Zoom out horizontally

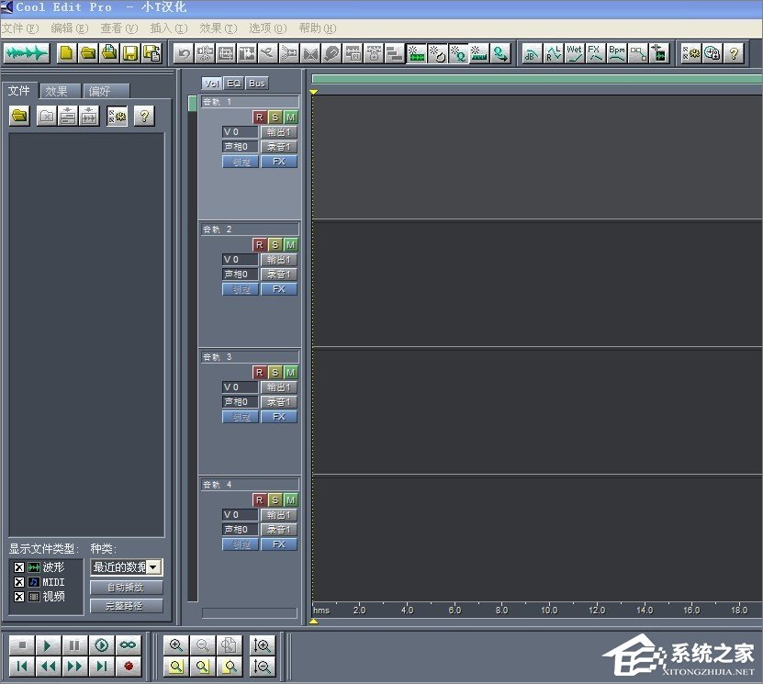pos(202,645)
